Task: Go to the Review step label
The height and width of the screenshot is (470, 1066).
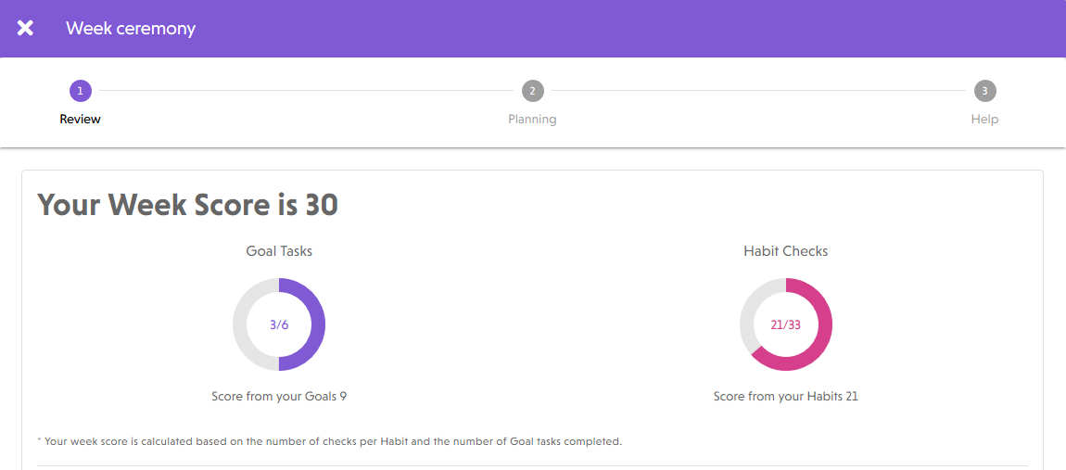Action: 81,119
